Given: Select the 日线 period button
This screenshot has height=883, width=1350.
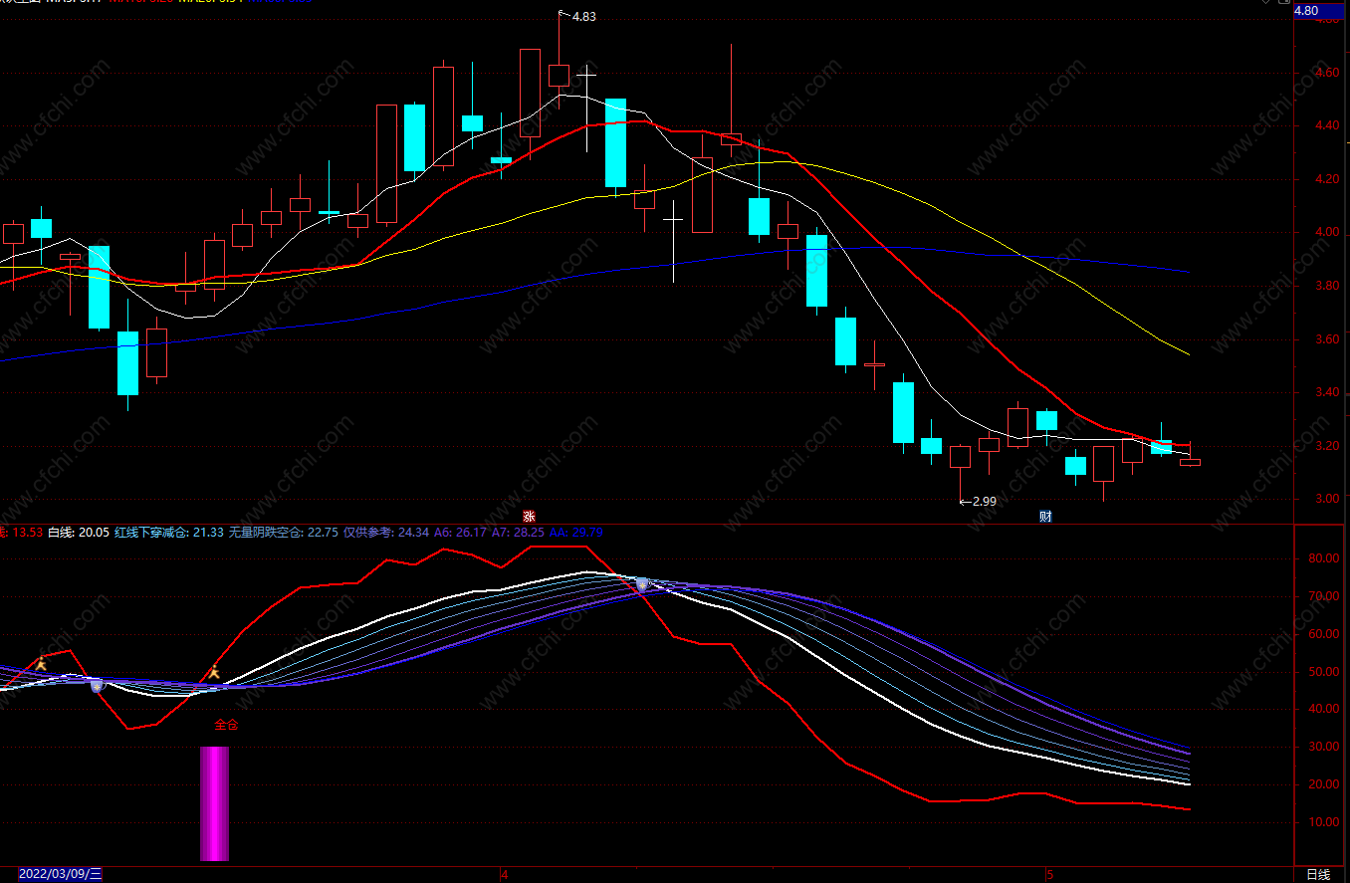Looking at the screenshot, I should (1318, 874).
